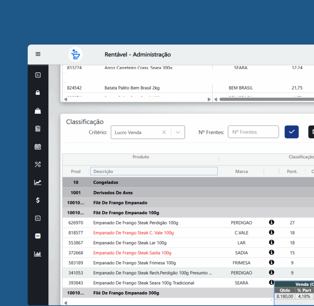Open the calendar icon in sidebar

click(38, 147)
